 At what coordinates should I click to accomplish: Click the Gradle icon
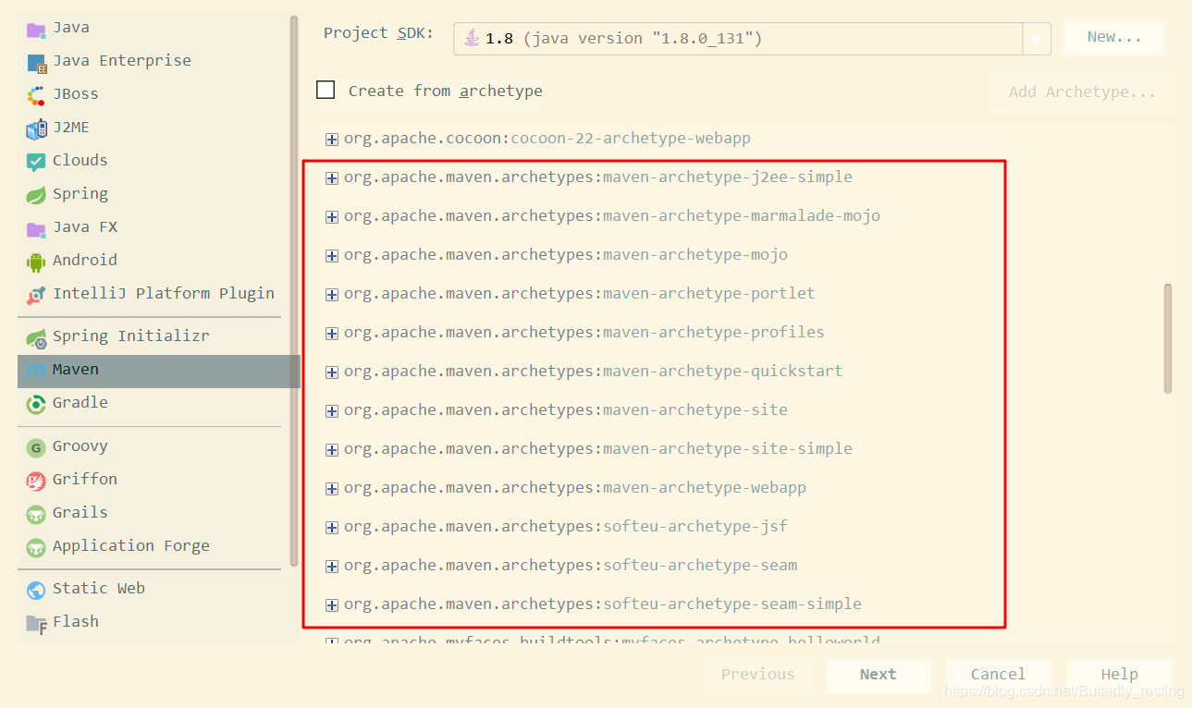tap(36, 404)
